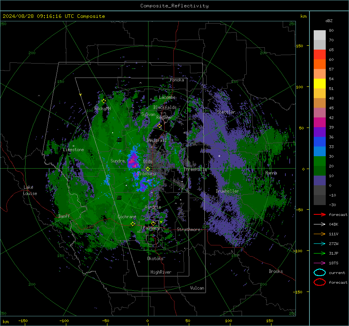Click the cyan current ellipse legend icon
The height and width of the screenshot is (326, 349).
click(x=320, y=273)
